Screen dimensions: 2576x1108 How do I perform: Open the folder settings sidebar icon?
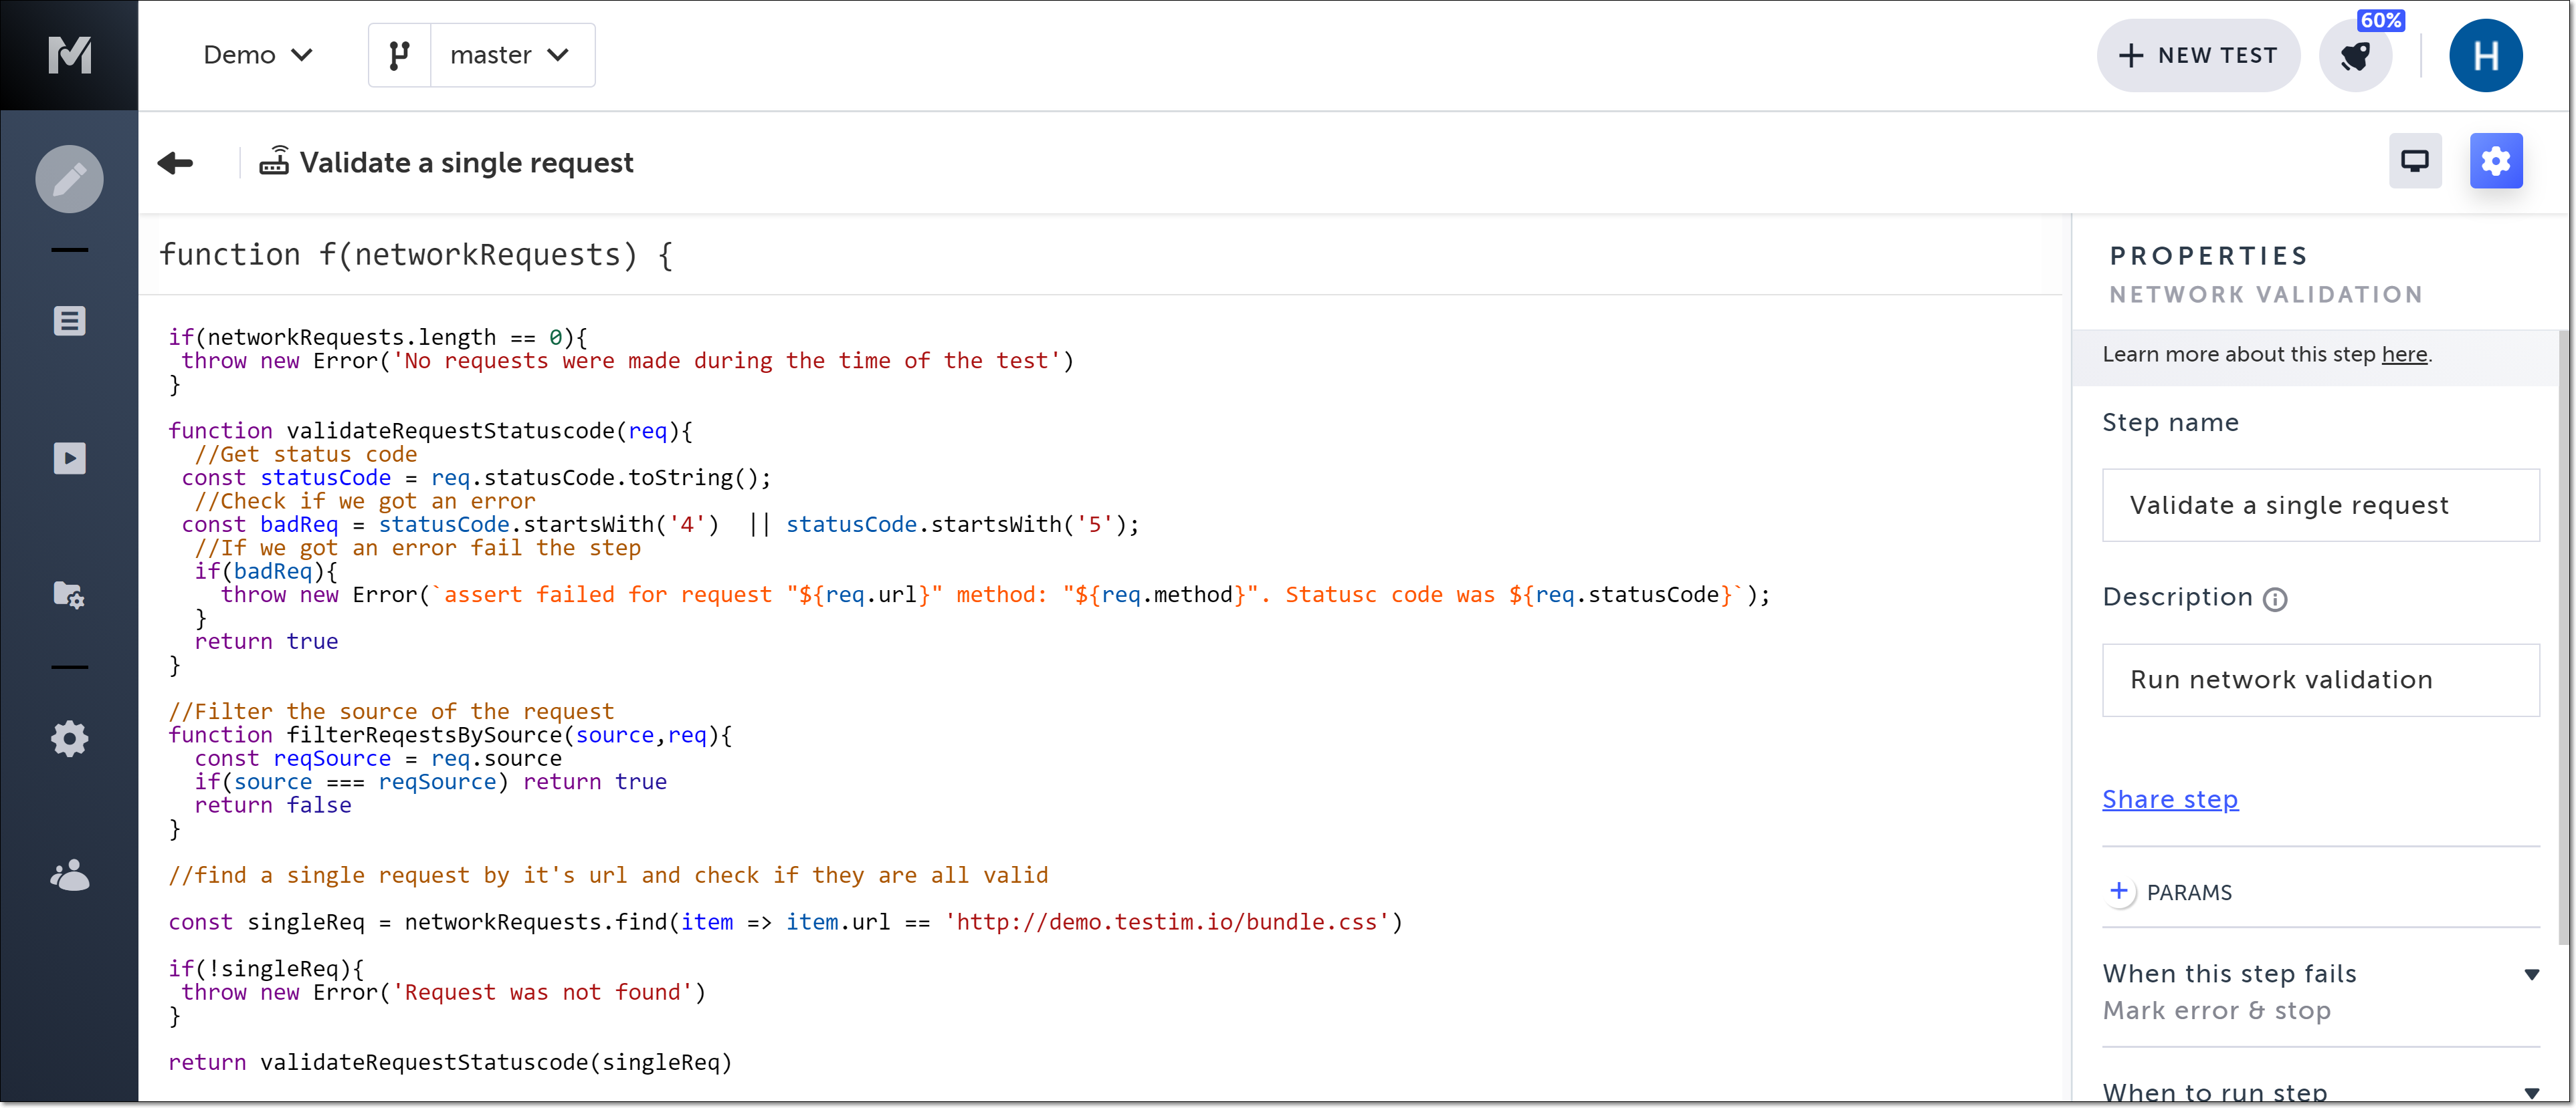[69, 595]
